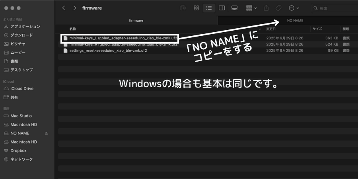Screen dimensions: 358x179
Task: Select the firmware tab
Action: coord(136,20)
